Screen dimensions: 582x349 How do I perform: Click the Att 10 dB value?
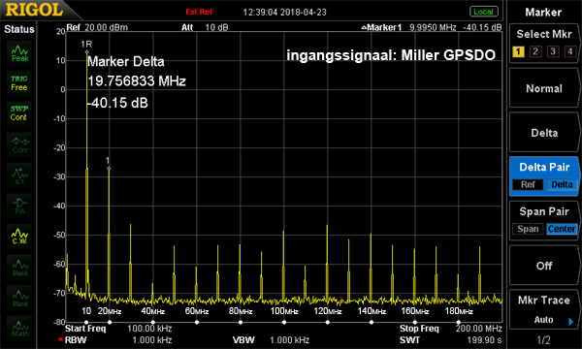[216, 27]
